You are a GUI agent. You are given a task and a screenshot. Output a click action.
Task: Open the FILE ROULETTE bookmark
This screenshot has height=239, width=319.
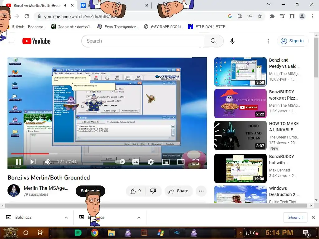pos(207,27)
